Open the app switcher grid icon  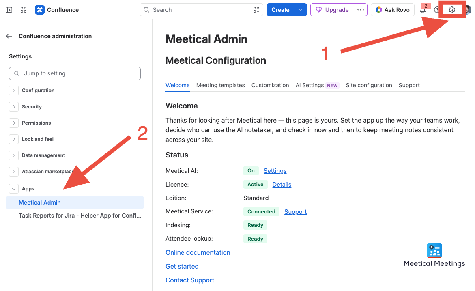pos(24,10)
